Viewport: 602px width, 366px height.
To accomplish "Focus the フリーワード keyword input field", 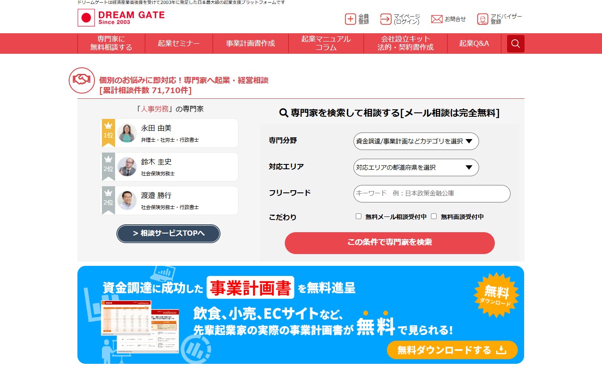I will (x=431, y=194).
